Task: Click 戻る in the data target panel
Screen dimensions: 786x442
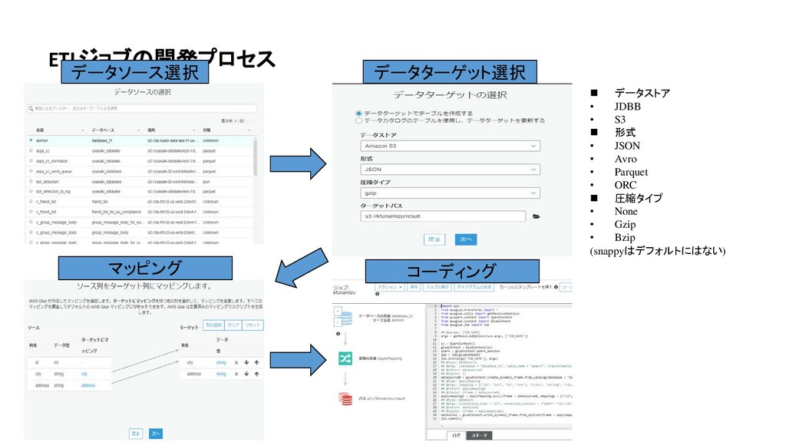Action: [434, 239]
